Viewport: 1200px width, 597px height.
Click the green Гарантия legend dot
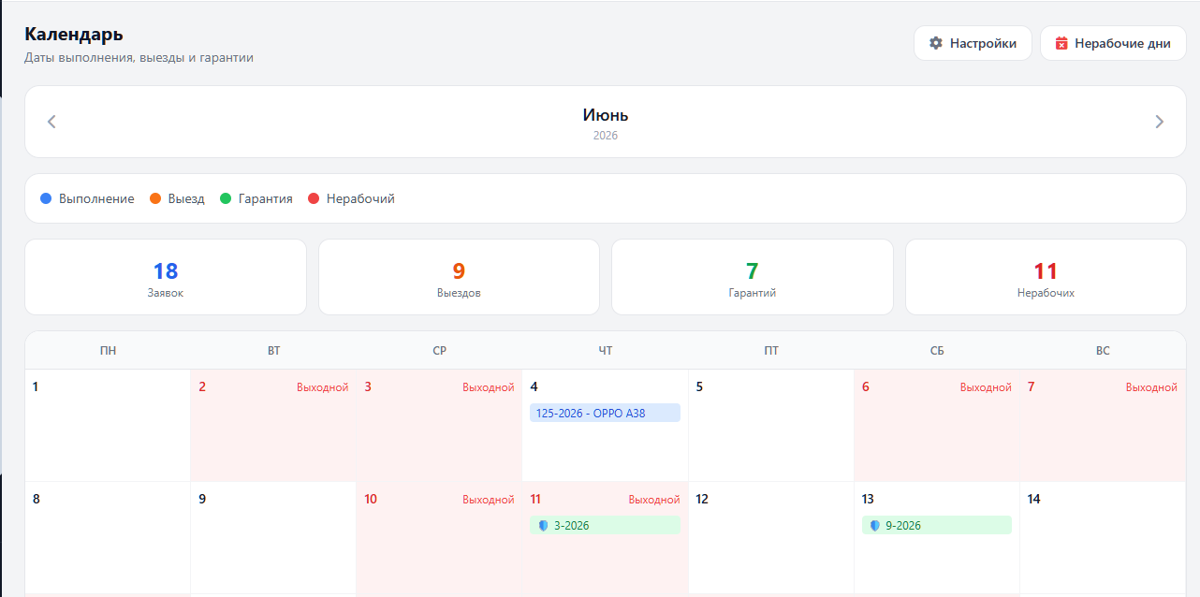pos(226,198)
